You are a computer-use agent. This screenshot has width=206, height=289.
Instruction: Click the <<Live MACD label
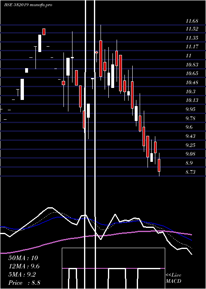click(x=173, y=278)
